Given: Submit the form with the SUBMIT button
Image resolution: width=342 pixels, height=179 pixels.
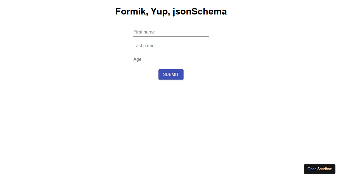Looking at the screenshot, I should tap(171, 74).
